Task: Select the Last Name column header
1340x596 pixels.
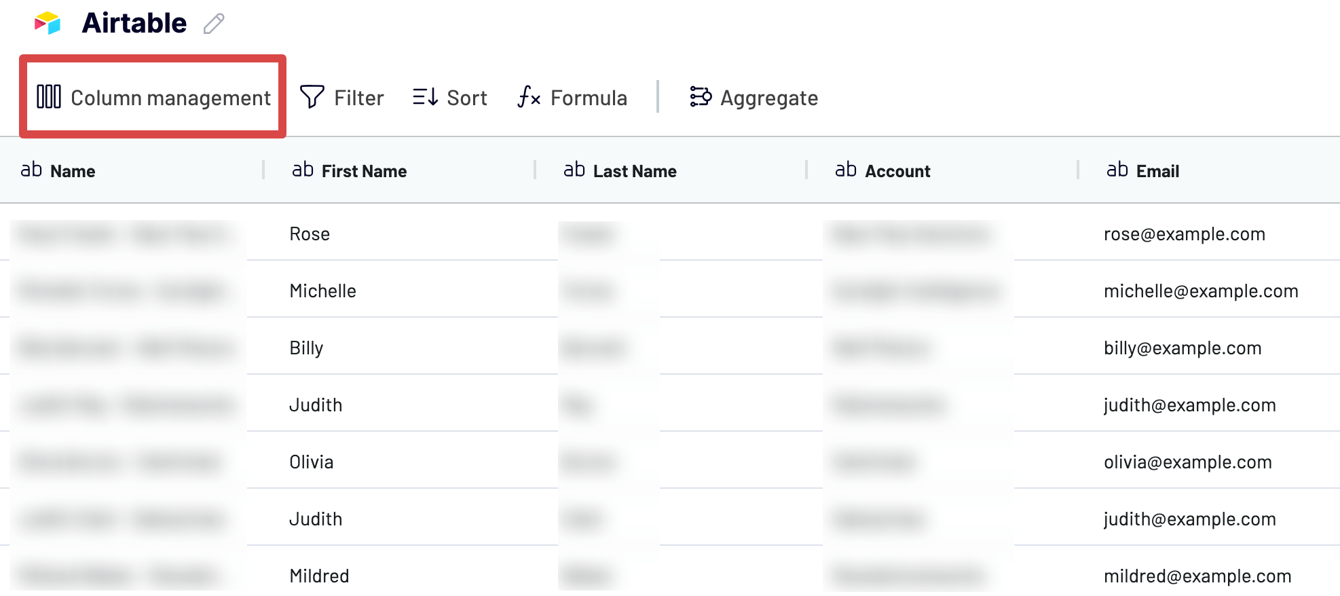Action: pos(635,171)
